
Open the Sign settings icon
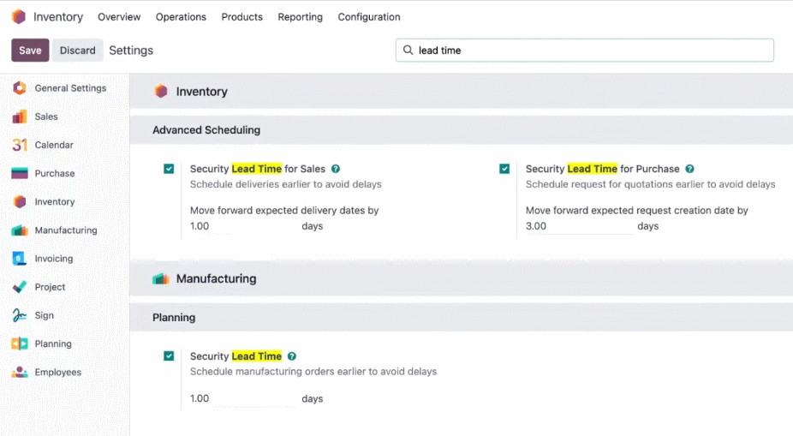pos(19,315)
